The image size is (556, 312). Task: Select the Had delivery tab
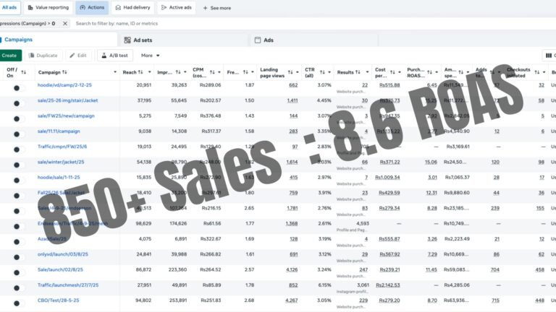[132, 7]
